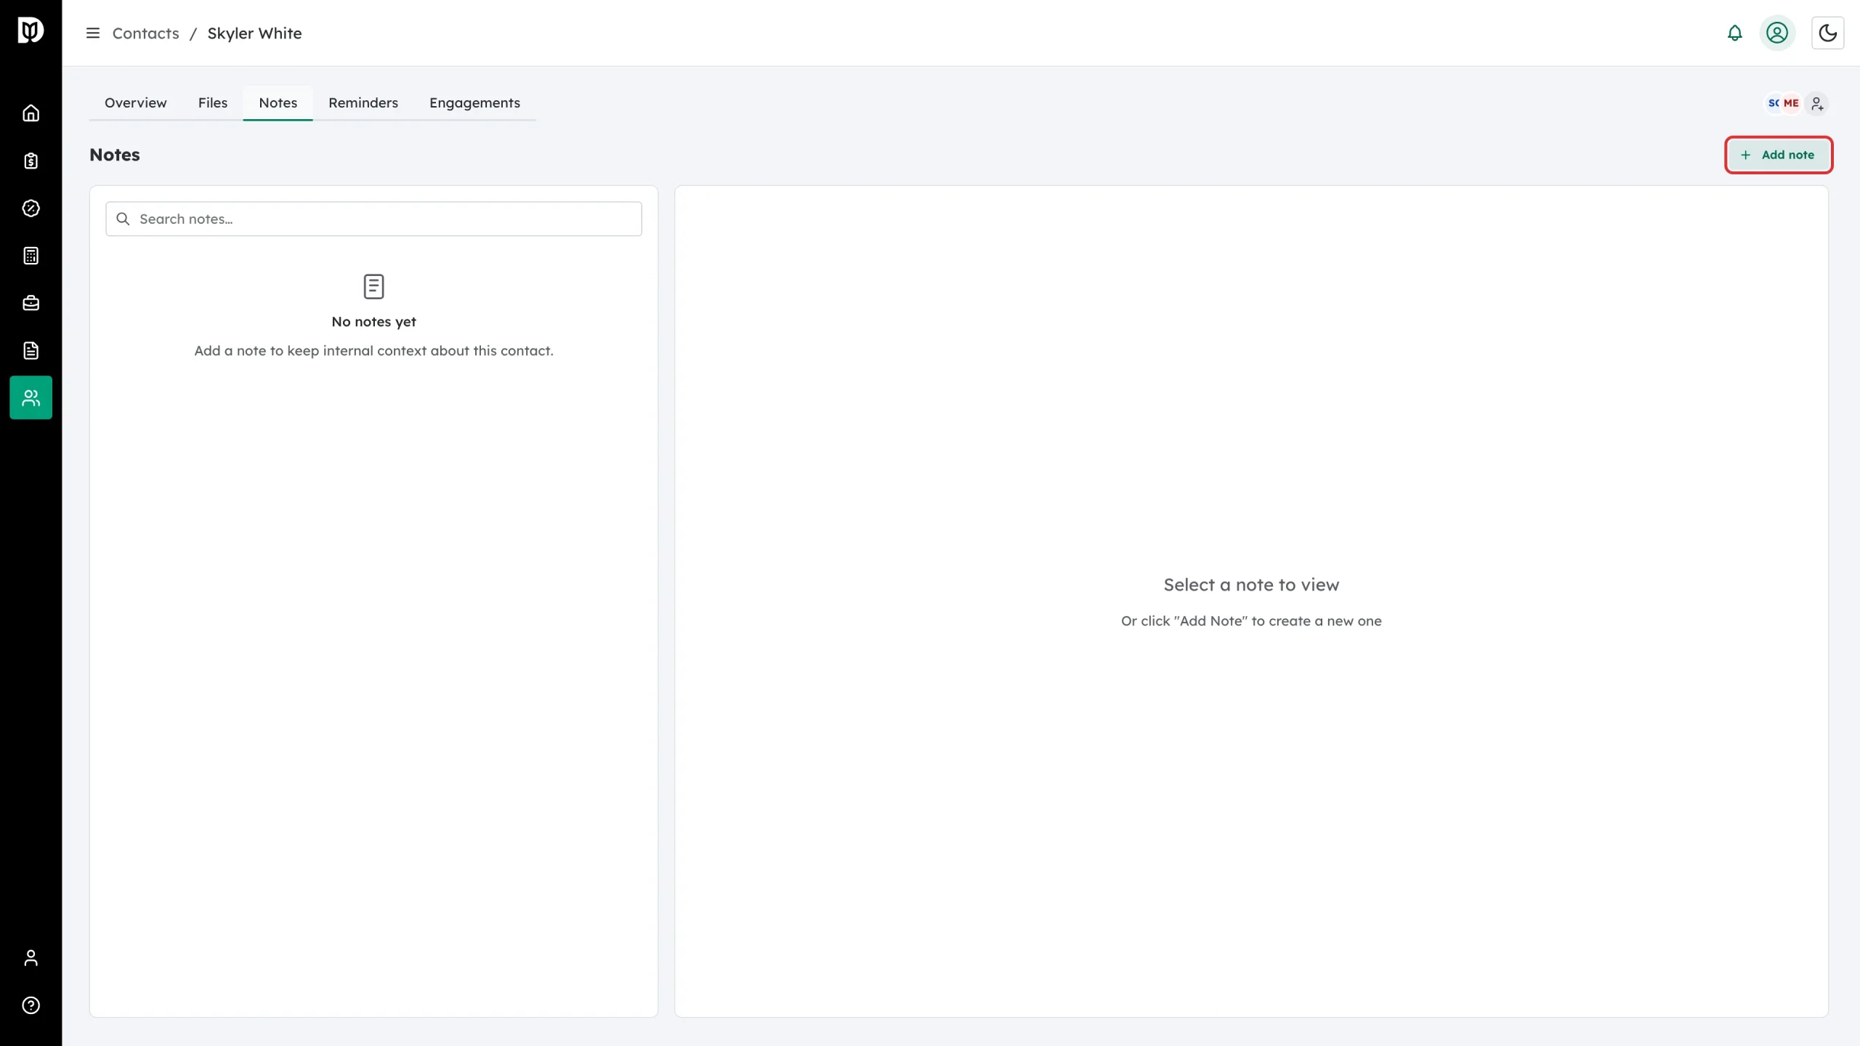Toggle the sidebar hamburger menu
This screenshot has width=1860, height=1046.
pyautogui.click(x=93, y=33)
